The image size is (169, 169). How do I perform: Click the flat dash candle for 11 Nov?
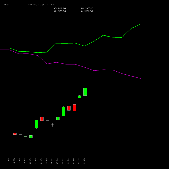point(9,128)
